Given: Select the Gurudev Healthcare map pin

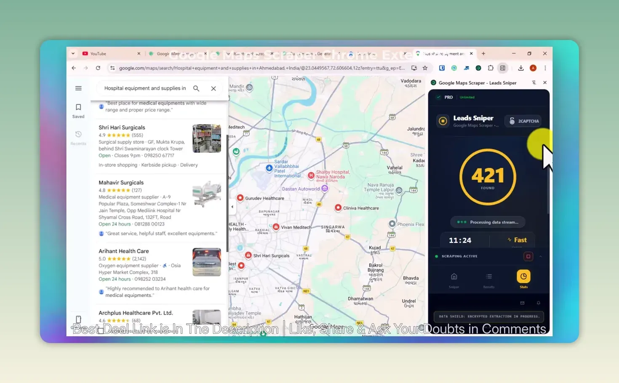Looking at the screenshot, I should click(240, 198).
